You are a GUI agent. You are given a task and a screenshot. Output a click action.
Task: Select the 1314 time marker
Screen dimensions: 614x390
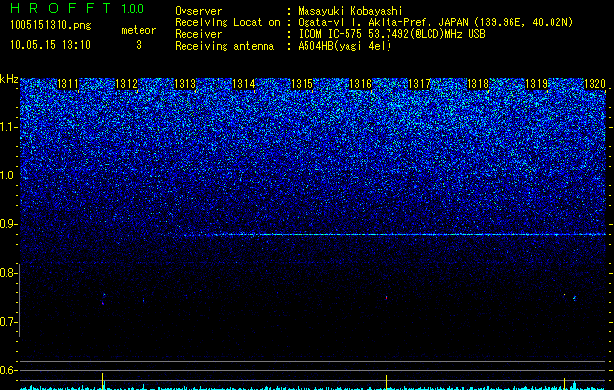pyautogui.click(x=244, y=84)
